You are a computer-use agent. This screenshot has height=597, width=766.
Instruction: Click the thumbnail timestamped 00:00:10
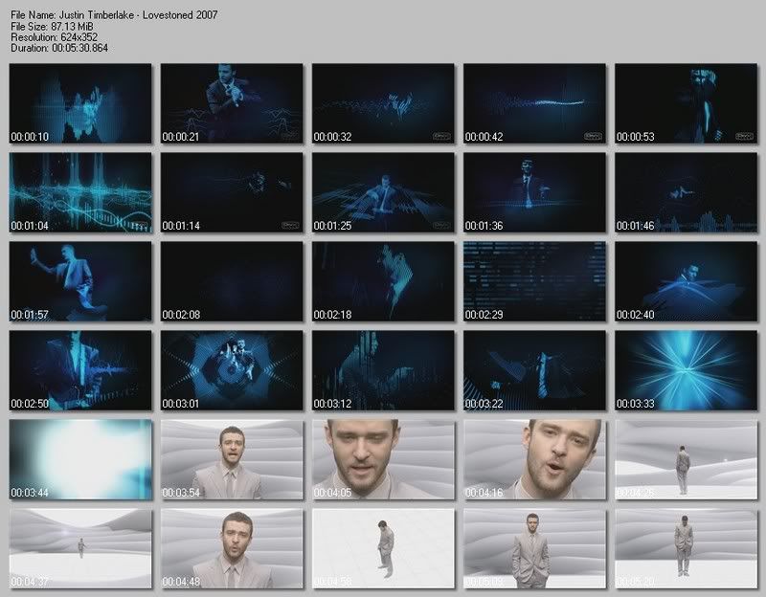pos(80,103)
